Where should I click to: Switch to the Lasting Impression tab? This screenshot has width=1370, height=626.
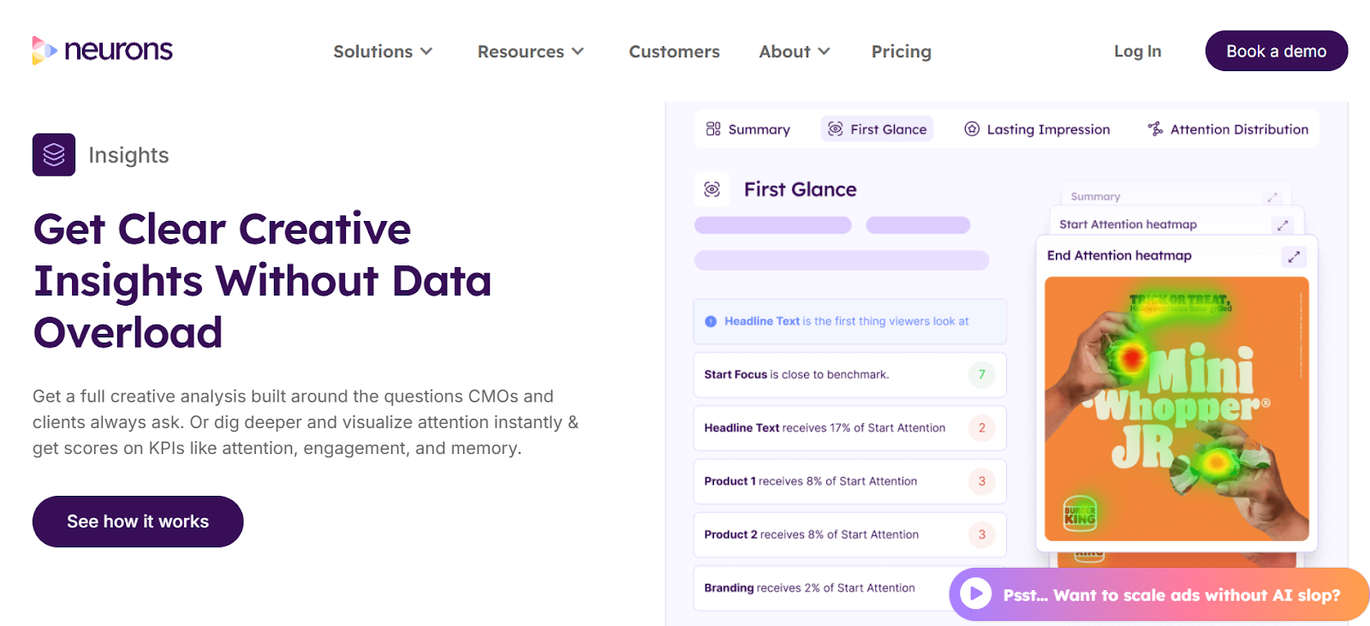[x=1036, y=128]
